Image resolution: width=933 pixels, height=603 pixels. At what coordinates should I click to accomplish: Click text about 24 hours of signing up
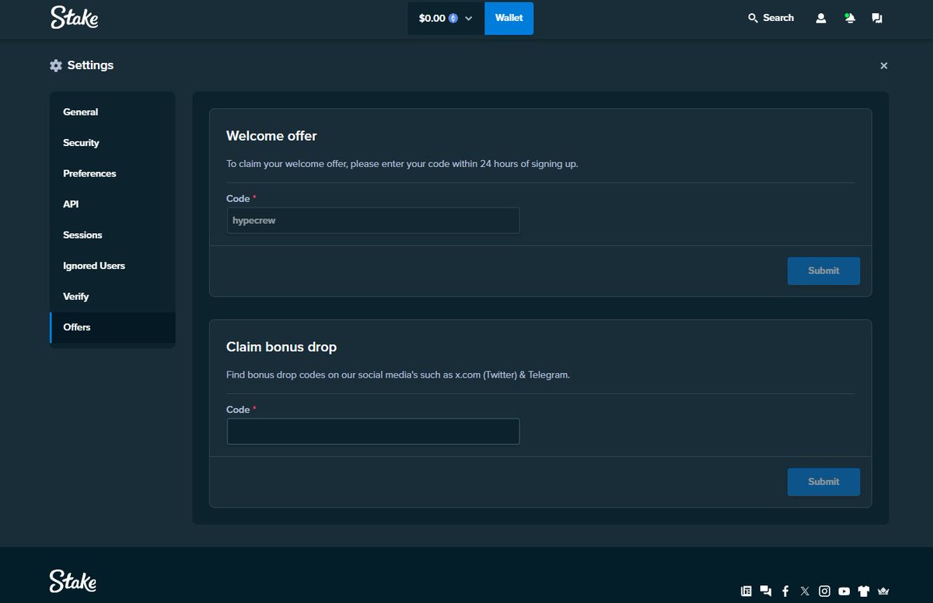402,164
